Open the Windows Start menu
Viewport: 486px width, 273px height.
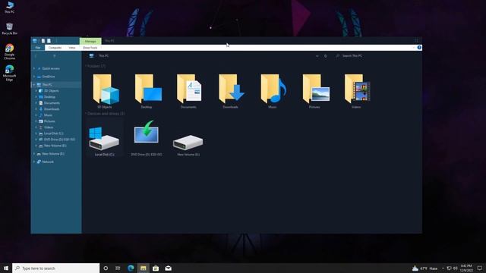[6, 268]
